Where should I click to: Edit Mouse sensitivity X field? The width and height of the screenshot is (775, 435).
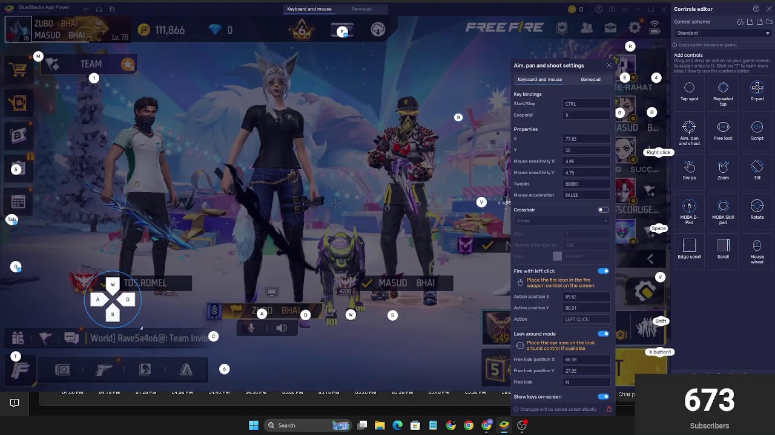(x=585, y=161)
